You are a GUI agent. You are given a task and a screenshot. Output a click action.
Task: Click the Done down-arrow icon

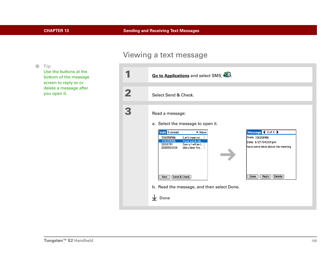pos(154,198)
